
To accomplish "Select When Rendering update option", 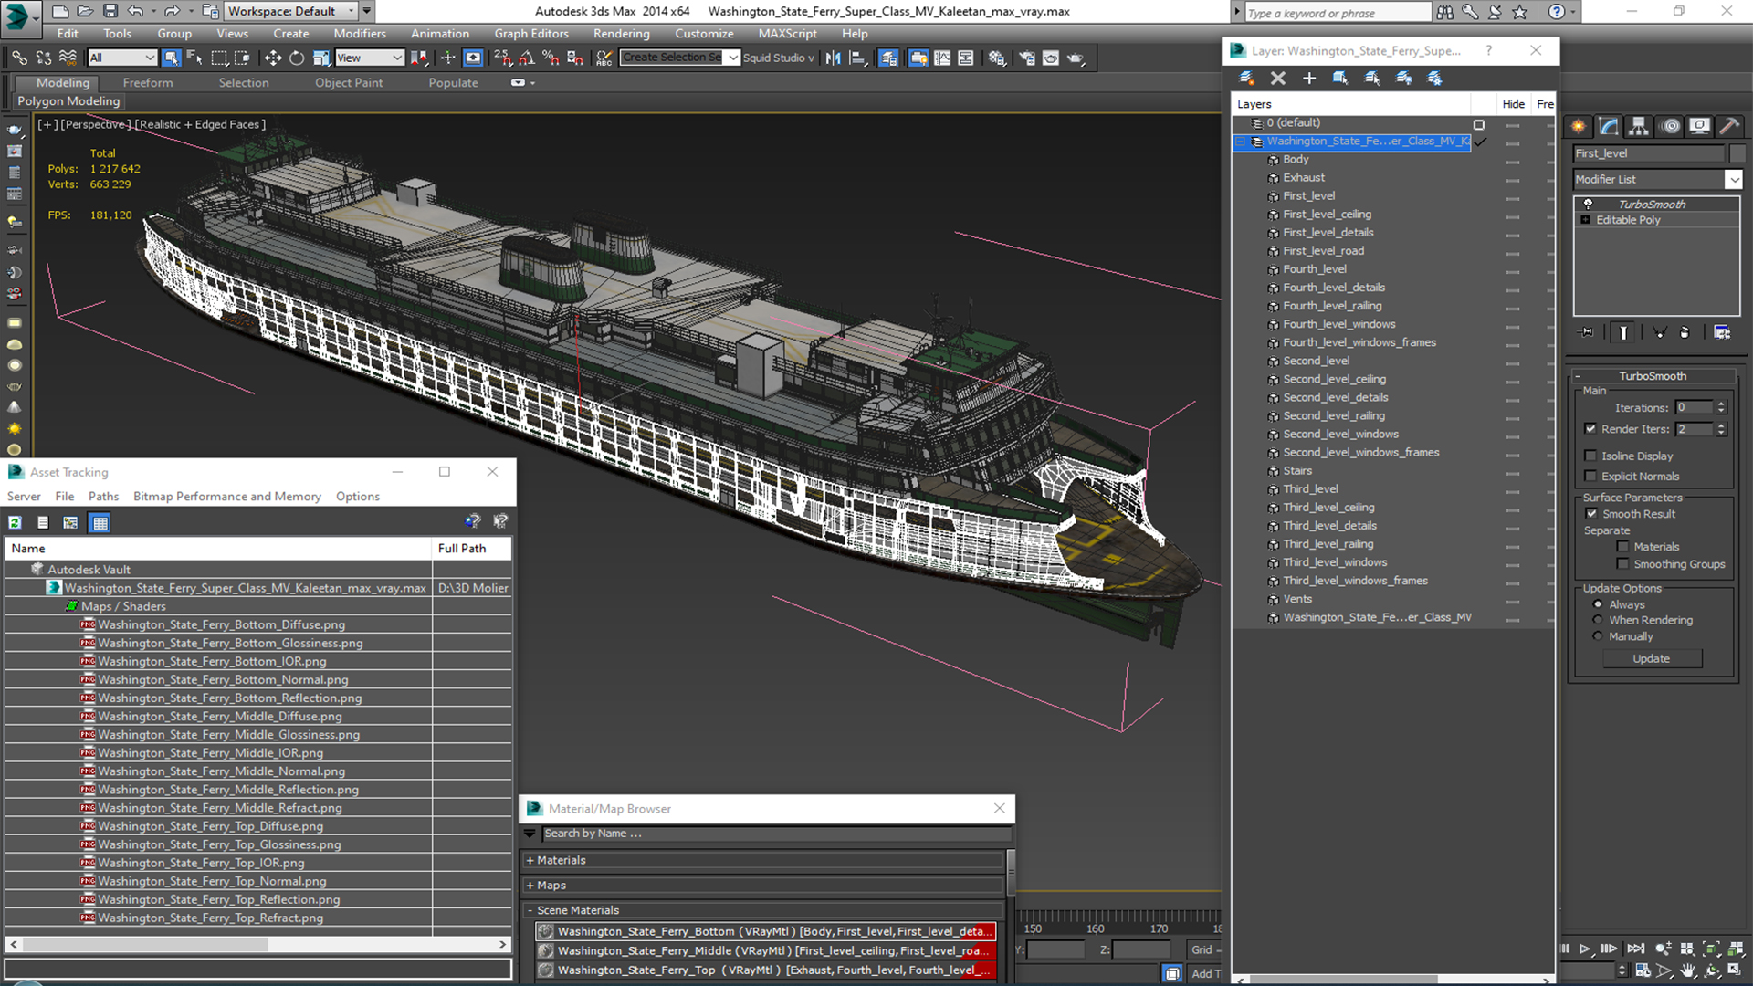I will click(1598, 620).
